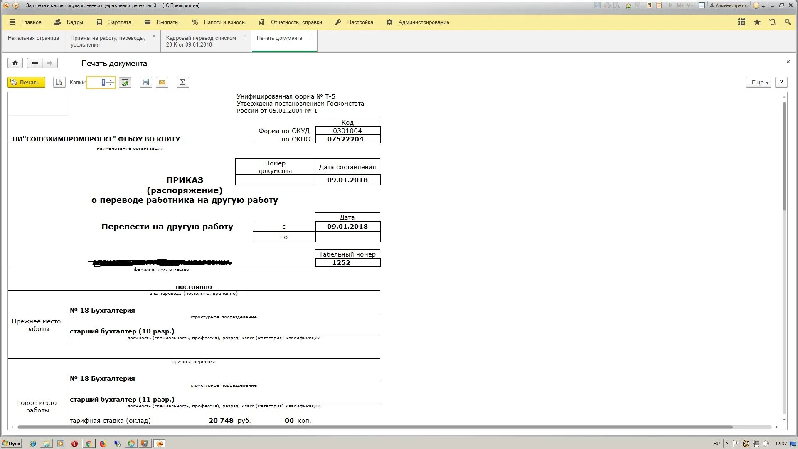Click the horizontal scrollbar of the document
The width and height of the screenshot is (798, 449).
(375, 427)
